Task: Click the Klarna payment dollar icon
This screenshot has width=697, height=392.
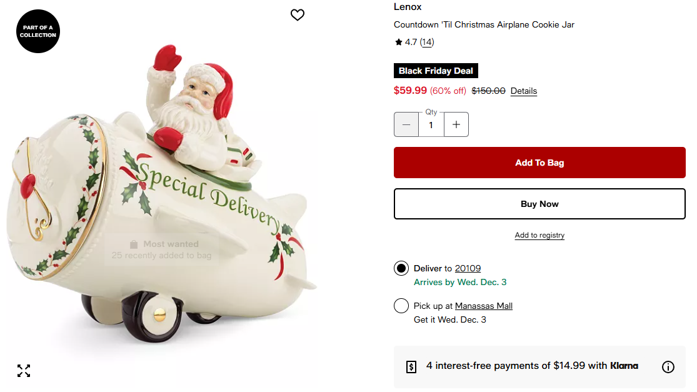Action: [x=411, y=367]
